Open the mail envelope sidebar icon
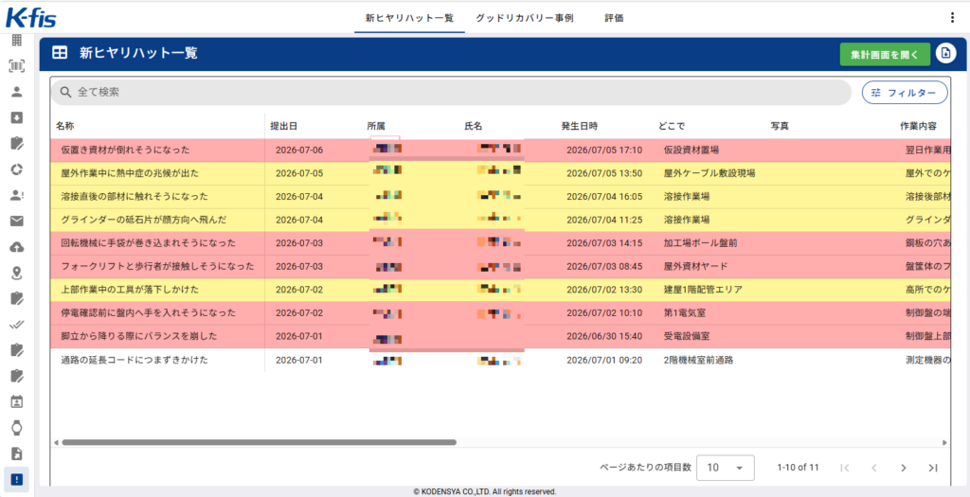Image resolution: width=970 pixels, height=497 pixels. point(17,221)
